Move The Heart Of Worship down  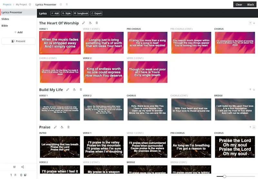(254, 23)
